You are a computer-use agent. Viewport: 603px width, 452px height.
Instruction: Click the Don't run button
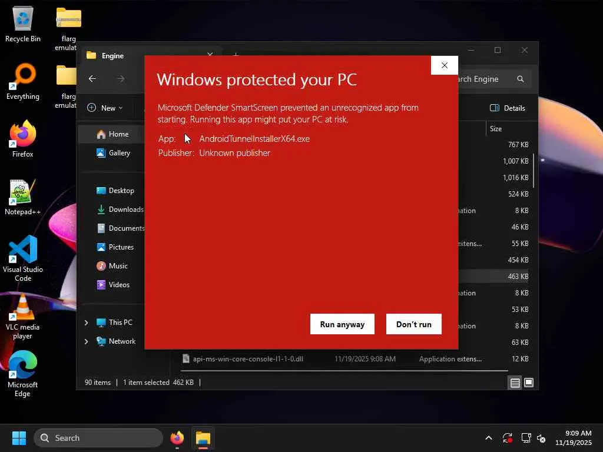pyautogui.click(x=414, y=324)
